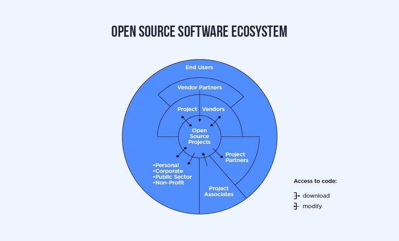Click the Open Source Software Ecosystem title
The image size is (399, 241).
[x=199, y=32]
